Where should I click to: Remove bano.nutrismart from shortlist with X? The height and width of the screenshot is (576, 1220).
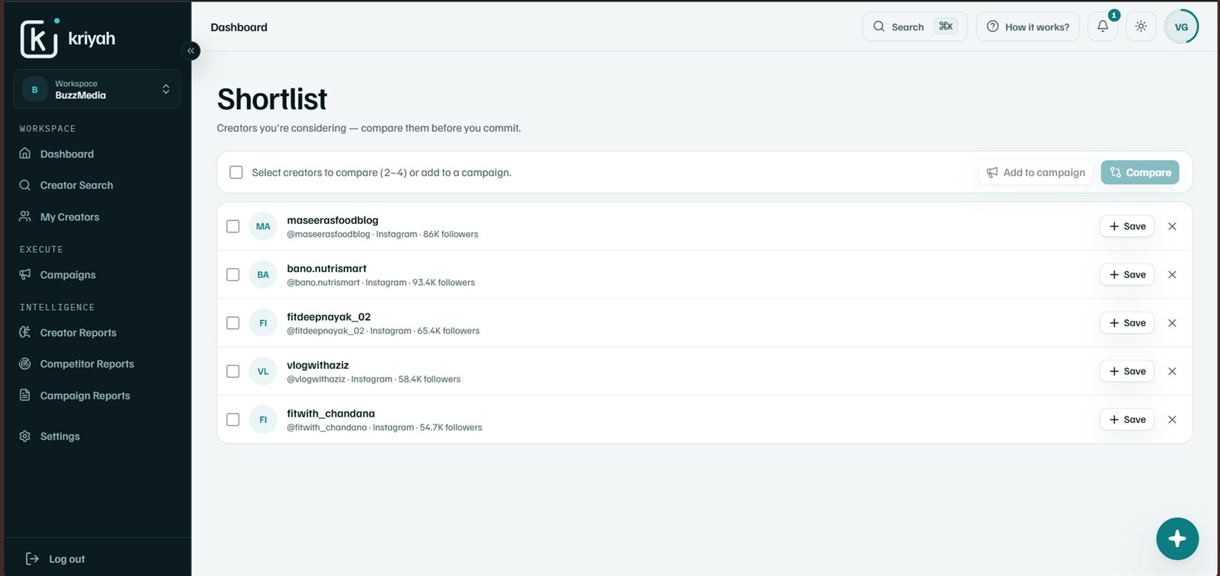point(1172,274)
